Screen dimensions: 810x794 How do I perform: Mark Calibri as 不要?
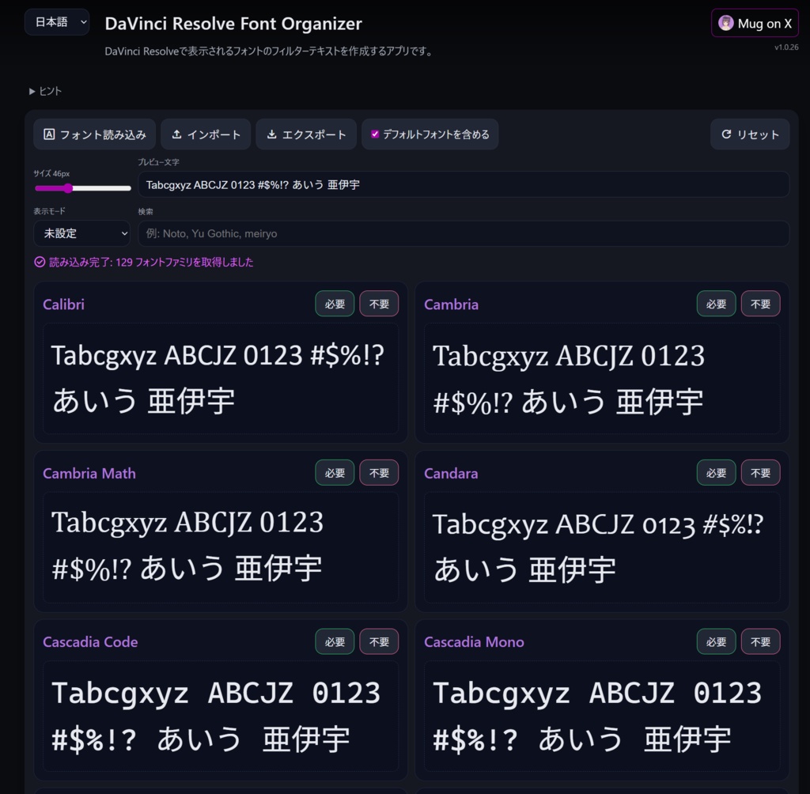[x=379, y=304]
